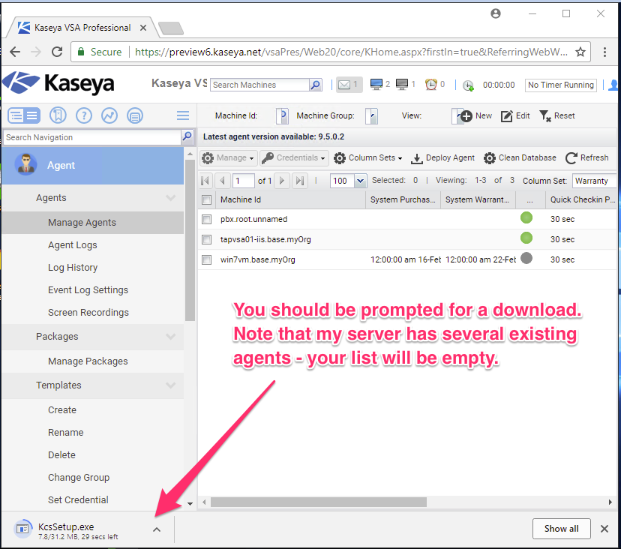Viewport: 621px width, 549px height.
Task: Click the Deploy Agent button
Action: pos(442,158)
